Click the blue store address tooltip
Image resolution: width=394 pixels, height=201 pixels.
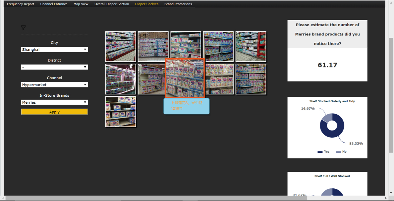[x=187, y=106]
